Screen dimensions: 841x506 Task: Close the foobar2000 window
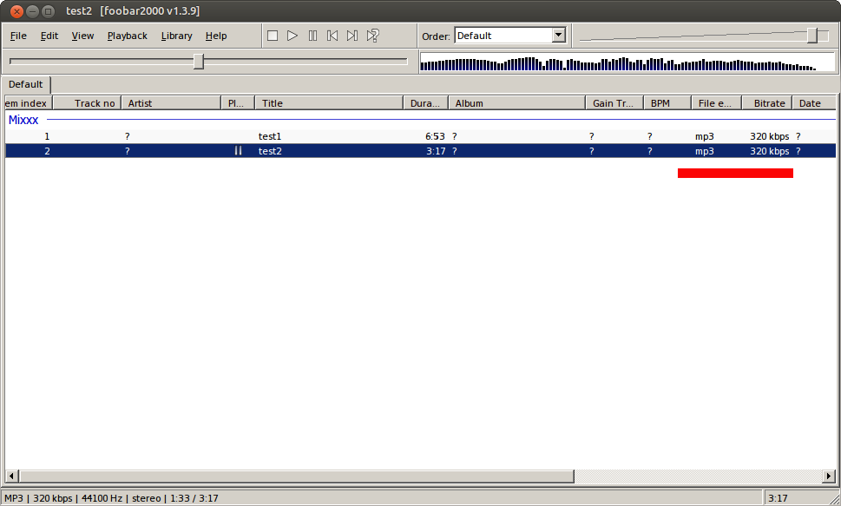pyautogui.click(x=16, y=10)
